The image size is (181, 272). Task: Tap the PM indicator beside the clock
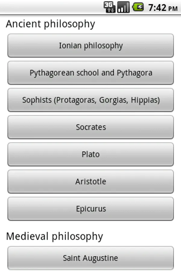(173, 9)
